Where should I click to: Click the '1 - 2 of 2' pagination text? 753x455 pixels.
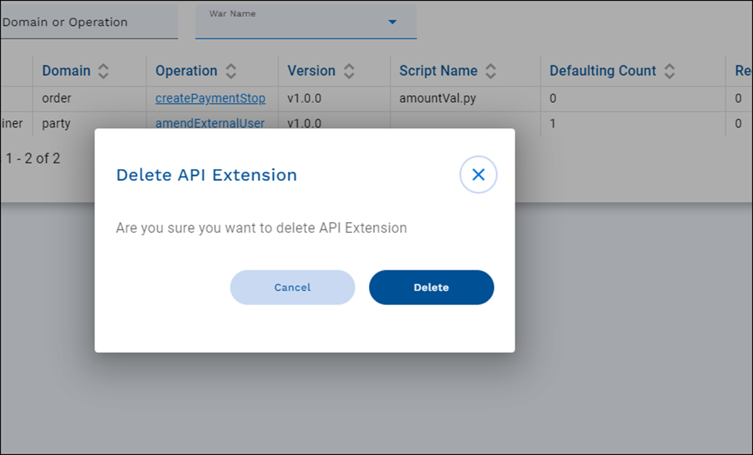33,158
